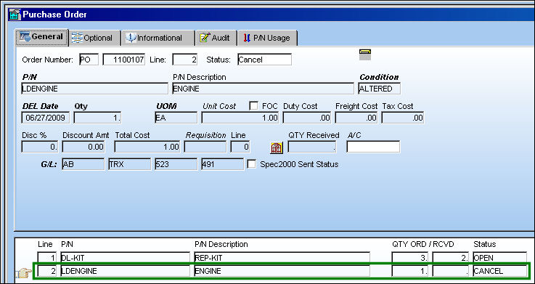Click the A/C input field
This screenshot has width=535, height=284.
[373, 147]
